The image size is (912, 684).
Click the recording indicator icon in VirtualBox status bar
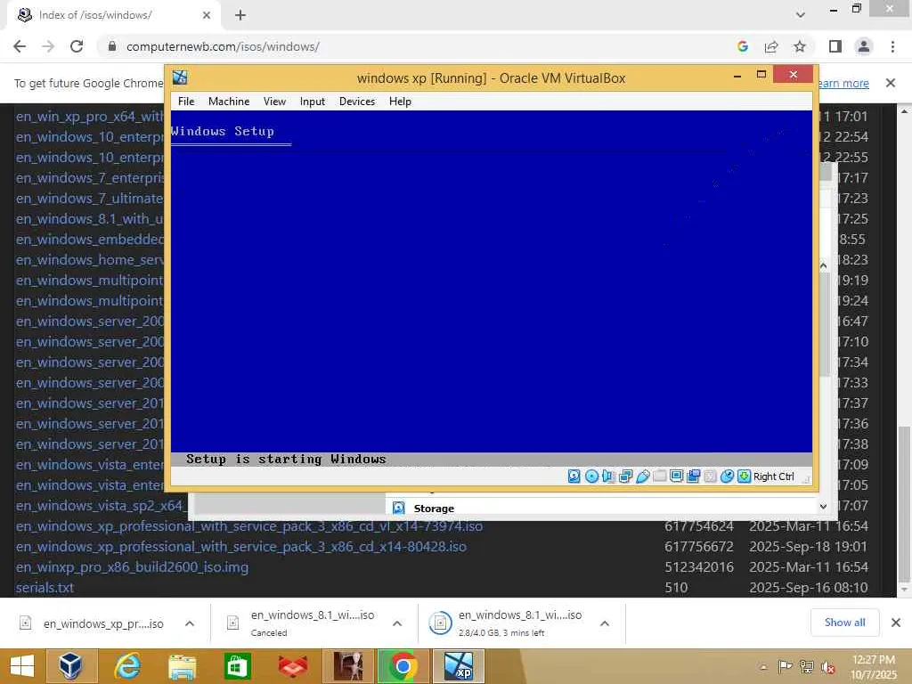click(693, 476)
